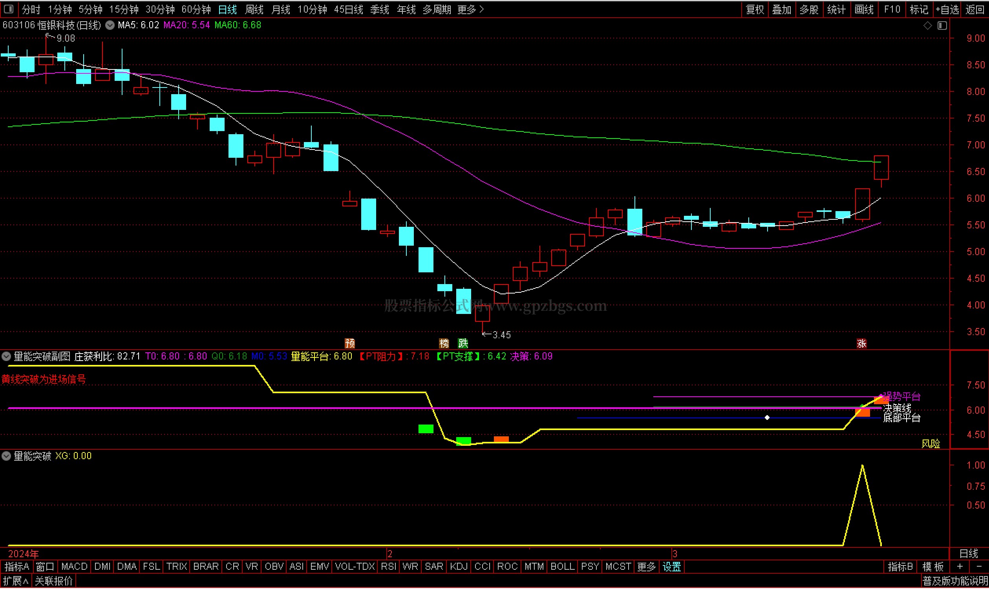Apply the VR indicator
This screenshot has width=989, height=589.
point(252,567)
